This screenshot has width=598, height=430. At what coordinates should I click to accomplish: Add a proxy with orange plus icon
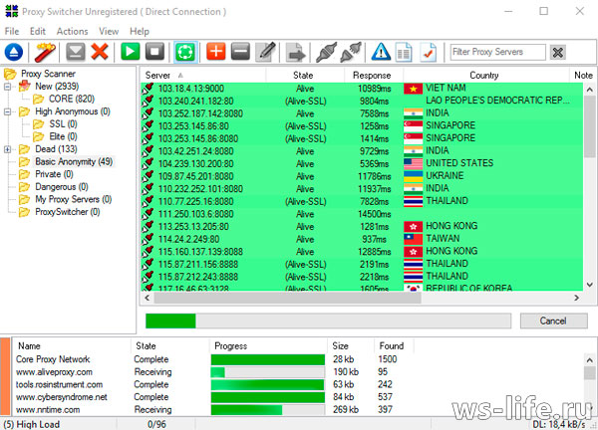216,52
